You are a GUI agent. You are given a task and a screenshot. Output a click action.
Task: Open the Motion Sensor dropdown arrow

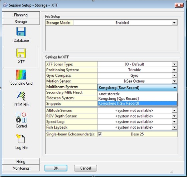click(x=174, y=81)
